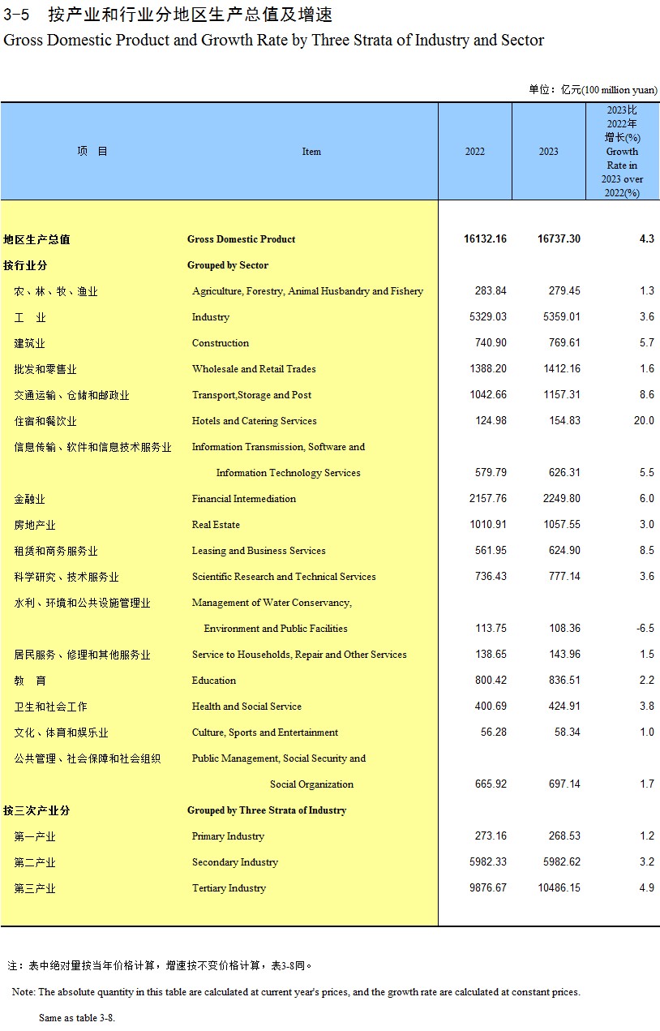Select the growth rate 20.0
The image size is (660, 1031).
pos(644,421)
